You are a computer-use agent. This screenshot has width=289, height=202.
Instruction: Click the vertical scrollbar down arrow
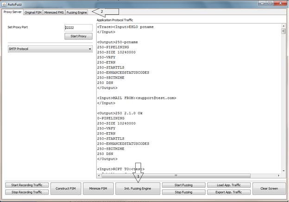(x=283, y=171)
